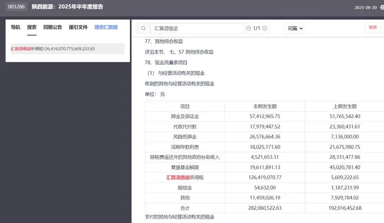
Task: Click the value 4,521,653.31
Action: click(265, 157)
